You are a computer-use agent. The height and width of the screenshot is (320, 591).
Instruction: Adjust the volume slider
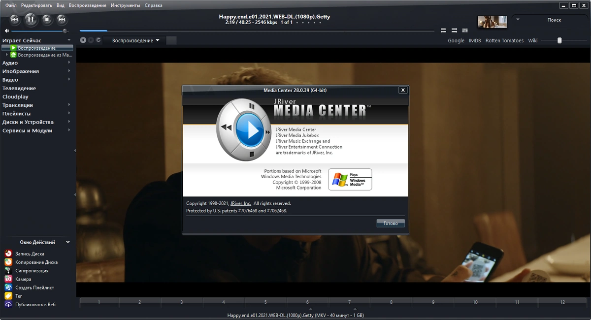38,31
